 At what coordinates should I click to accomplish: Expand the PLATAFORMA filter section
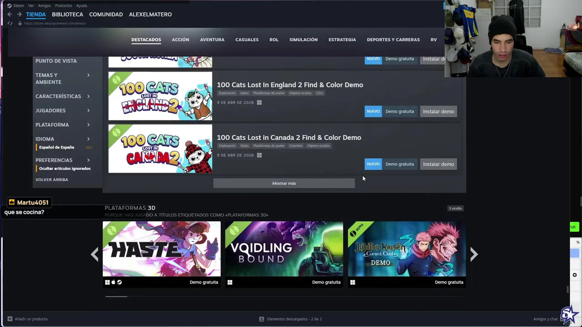coord(63,124)
